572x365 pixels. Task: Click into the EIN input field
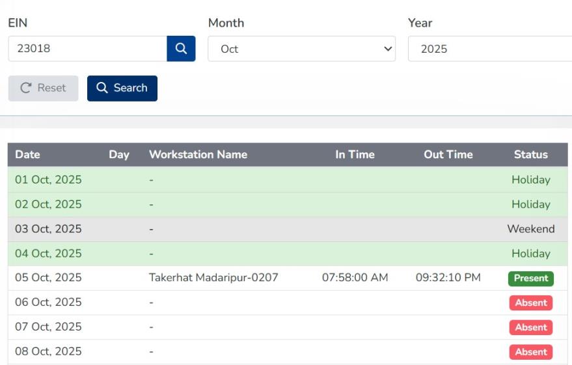[x=87, y=49]
